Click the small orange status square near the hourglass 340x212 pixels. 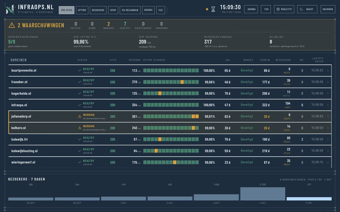[x=207, y=9]
